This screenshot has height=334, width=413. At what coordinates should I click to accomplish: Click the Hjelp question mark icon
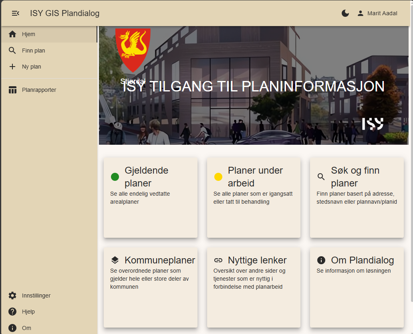point(12,312)
